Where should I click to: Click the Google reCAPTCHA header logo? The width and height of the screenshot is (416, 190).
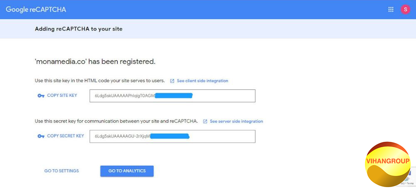[36, 10]
